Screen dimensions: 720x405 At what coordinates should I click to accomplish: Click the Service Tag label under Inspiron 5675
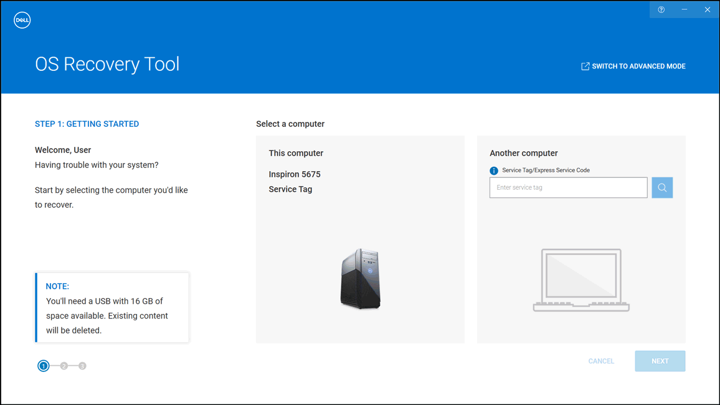(x=290, y=189)
